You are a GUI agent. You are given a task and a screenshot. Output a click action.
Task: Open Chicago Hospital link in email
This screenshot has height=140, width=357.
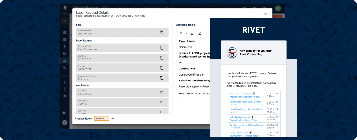(252, 135)
